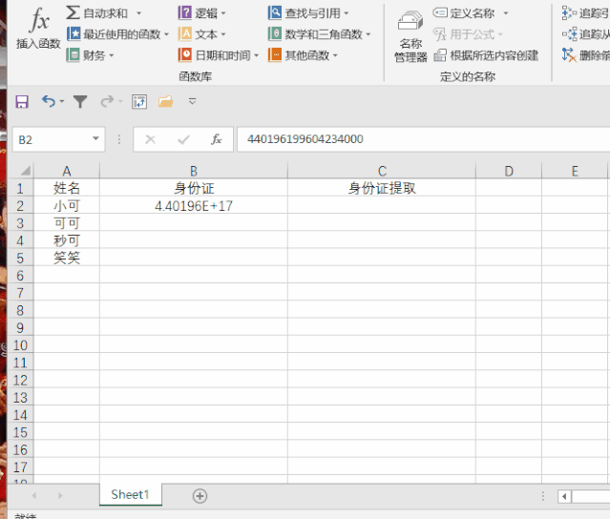Save the workbook from the quick access toolbar
This screenshot has width=610, height=519.
(x=22, y=102)
